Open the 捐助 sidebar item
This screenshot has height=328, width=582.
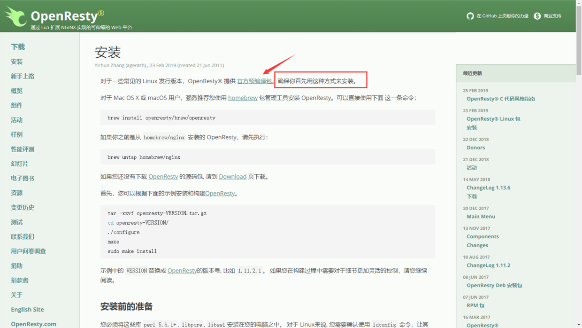click(x=17, y=266)
